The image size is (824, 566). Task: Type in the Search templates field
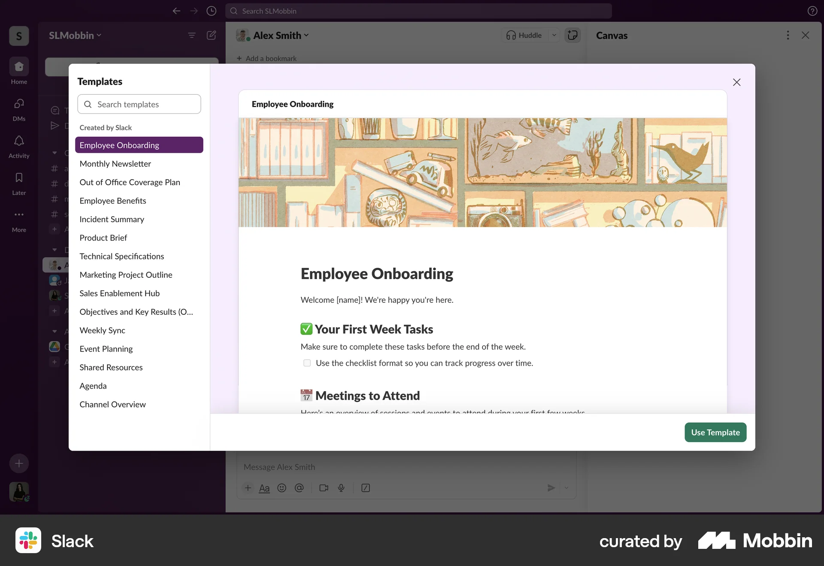(139, 104)
